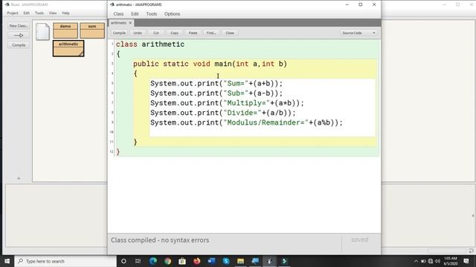Click the editor Compile button

(x=119, y=33)
